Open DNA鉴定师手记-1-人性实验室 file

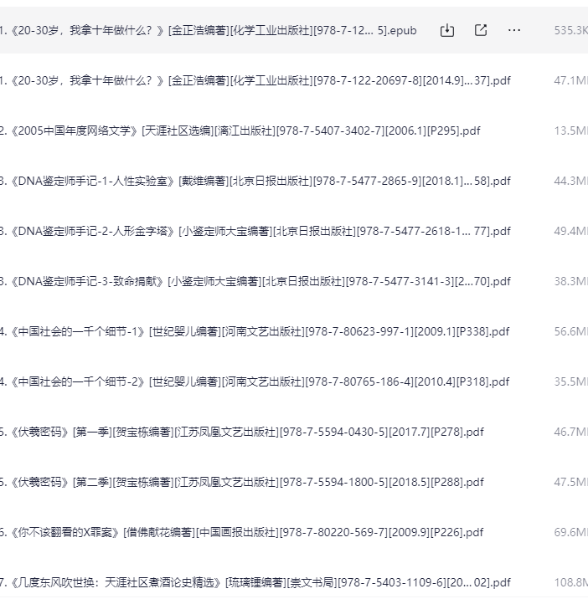[251, 181]
